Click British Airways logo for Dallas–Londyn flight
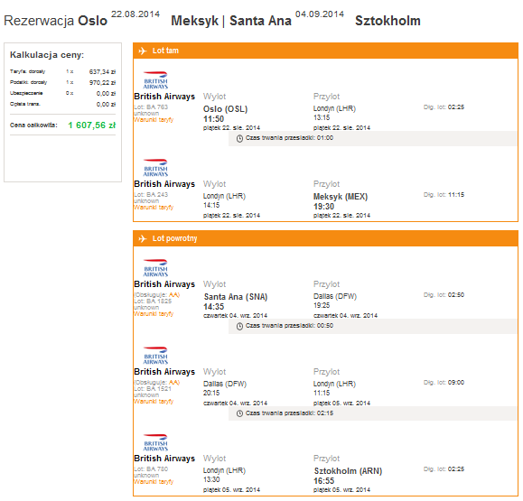The height and width of the screenshot is (501, 523). click(155, 356)
